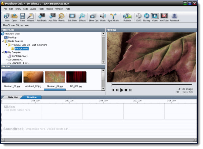The height and width of the screenshot is (149, 203).
Task: Collapse the Media Sources tree node
Action: pos(3,41)
